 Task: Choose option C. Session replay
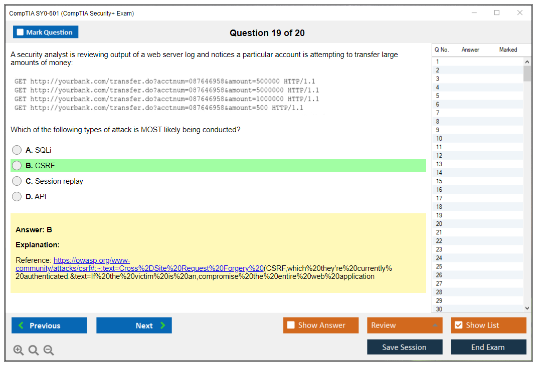coord(17,181)
